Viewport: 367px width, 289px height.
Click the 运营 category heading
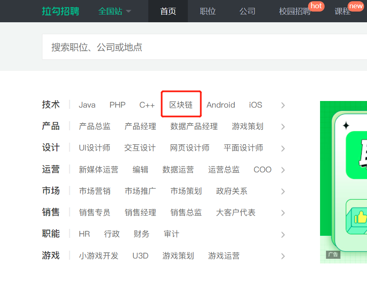click(x=51, y=169)
